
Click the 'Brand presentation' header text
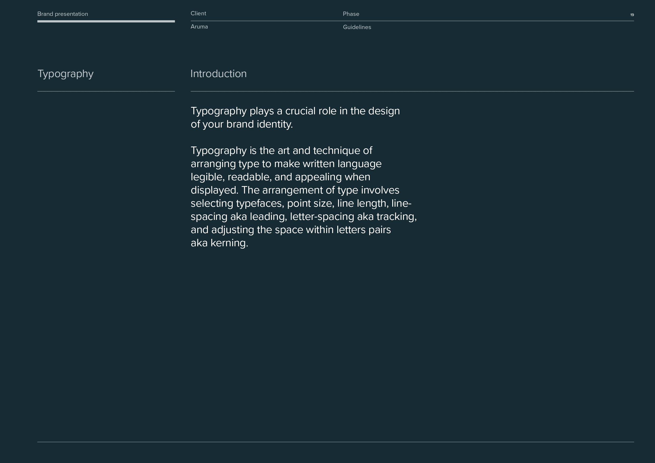tap(63, 14)
